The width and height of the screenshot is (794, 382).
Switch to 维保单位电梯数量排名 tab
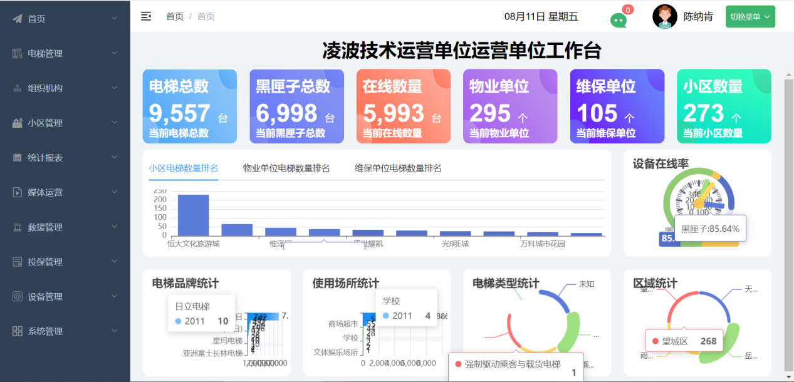coord(398,168)
